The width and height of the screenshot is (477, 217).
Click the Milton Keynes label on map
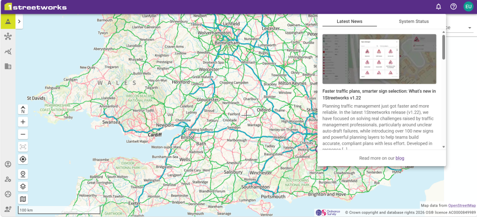pos(292,83)
